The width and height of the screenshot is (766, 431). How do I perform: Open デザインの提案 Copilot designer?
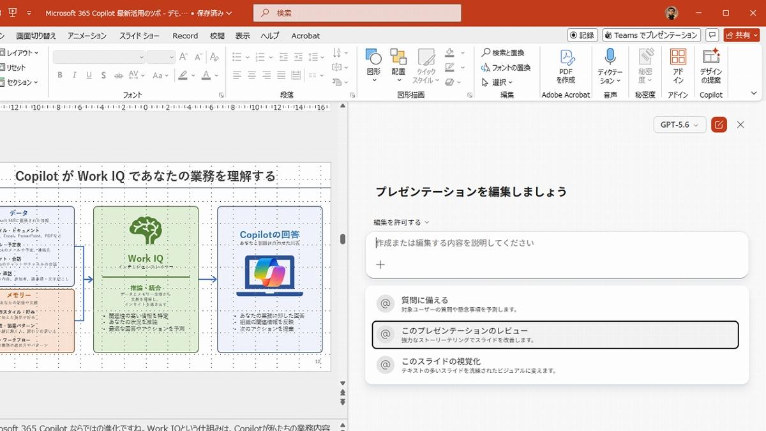(710, 66)
